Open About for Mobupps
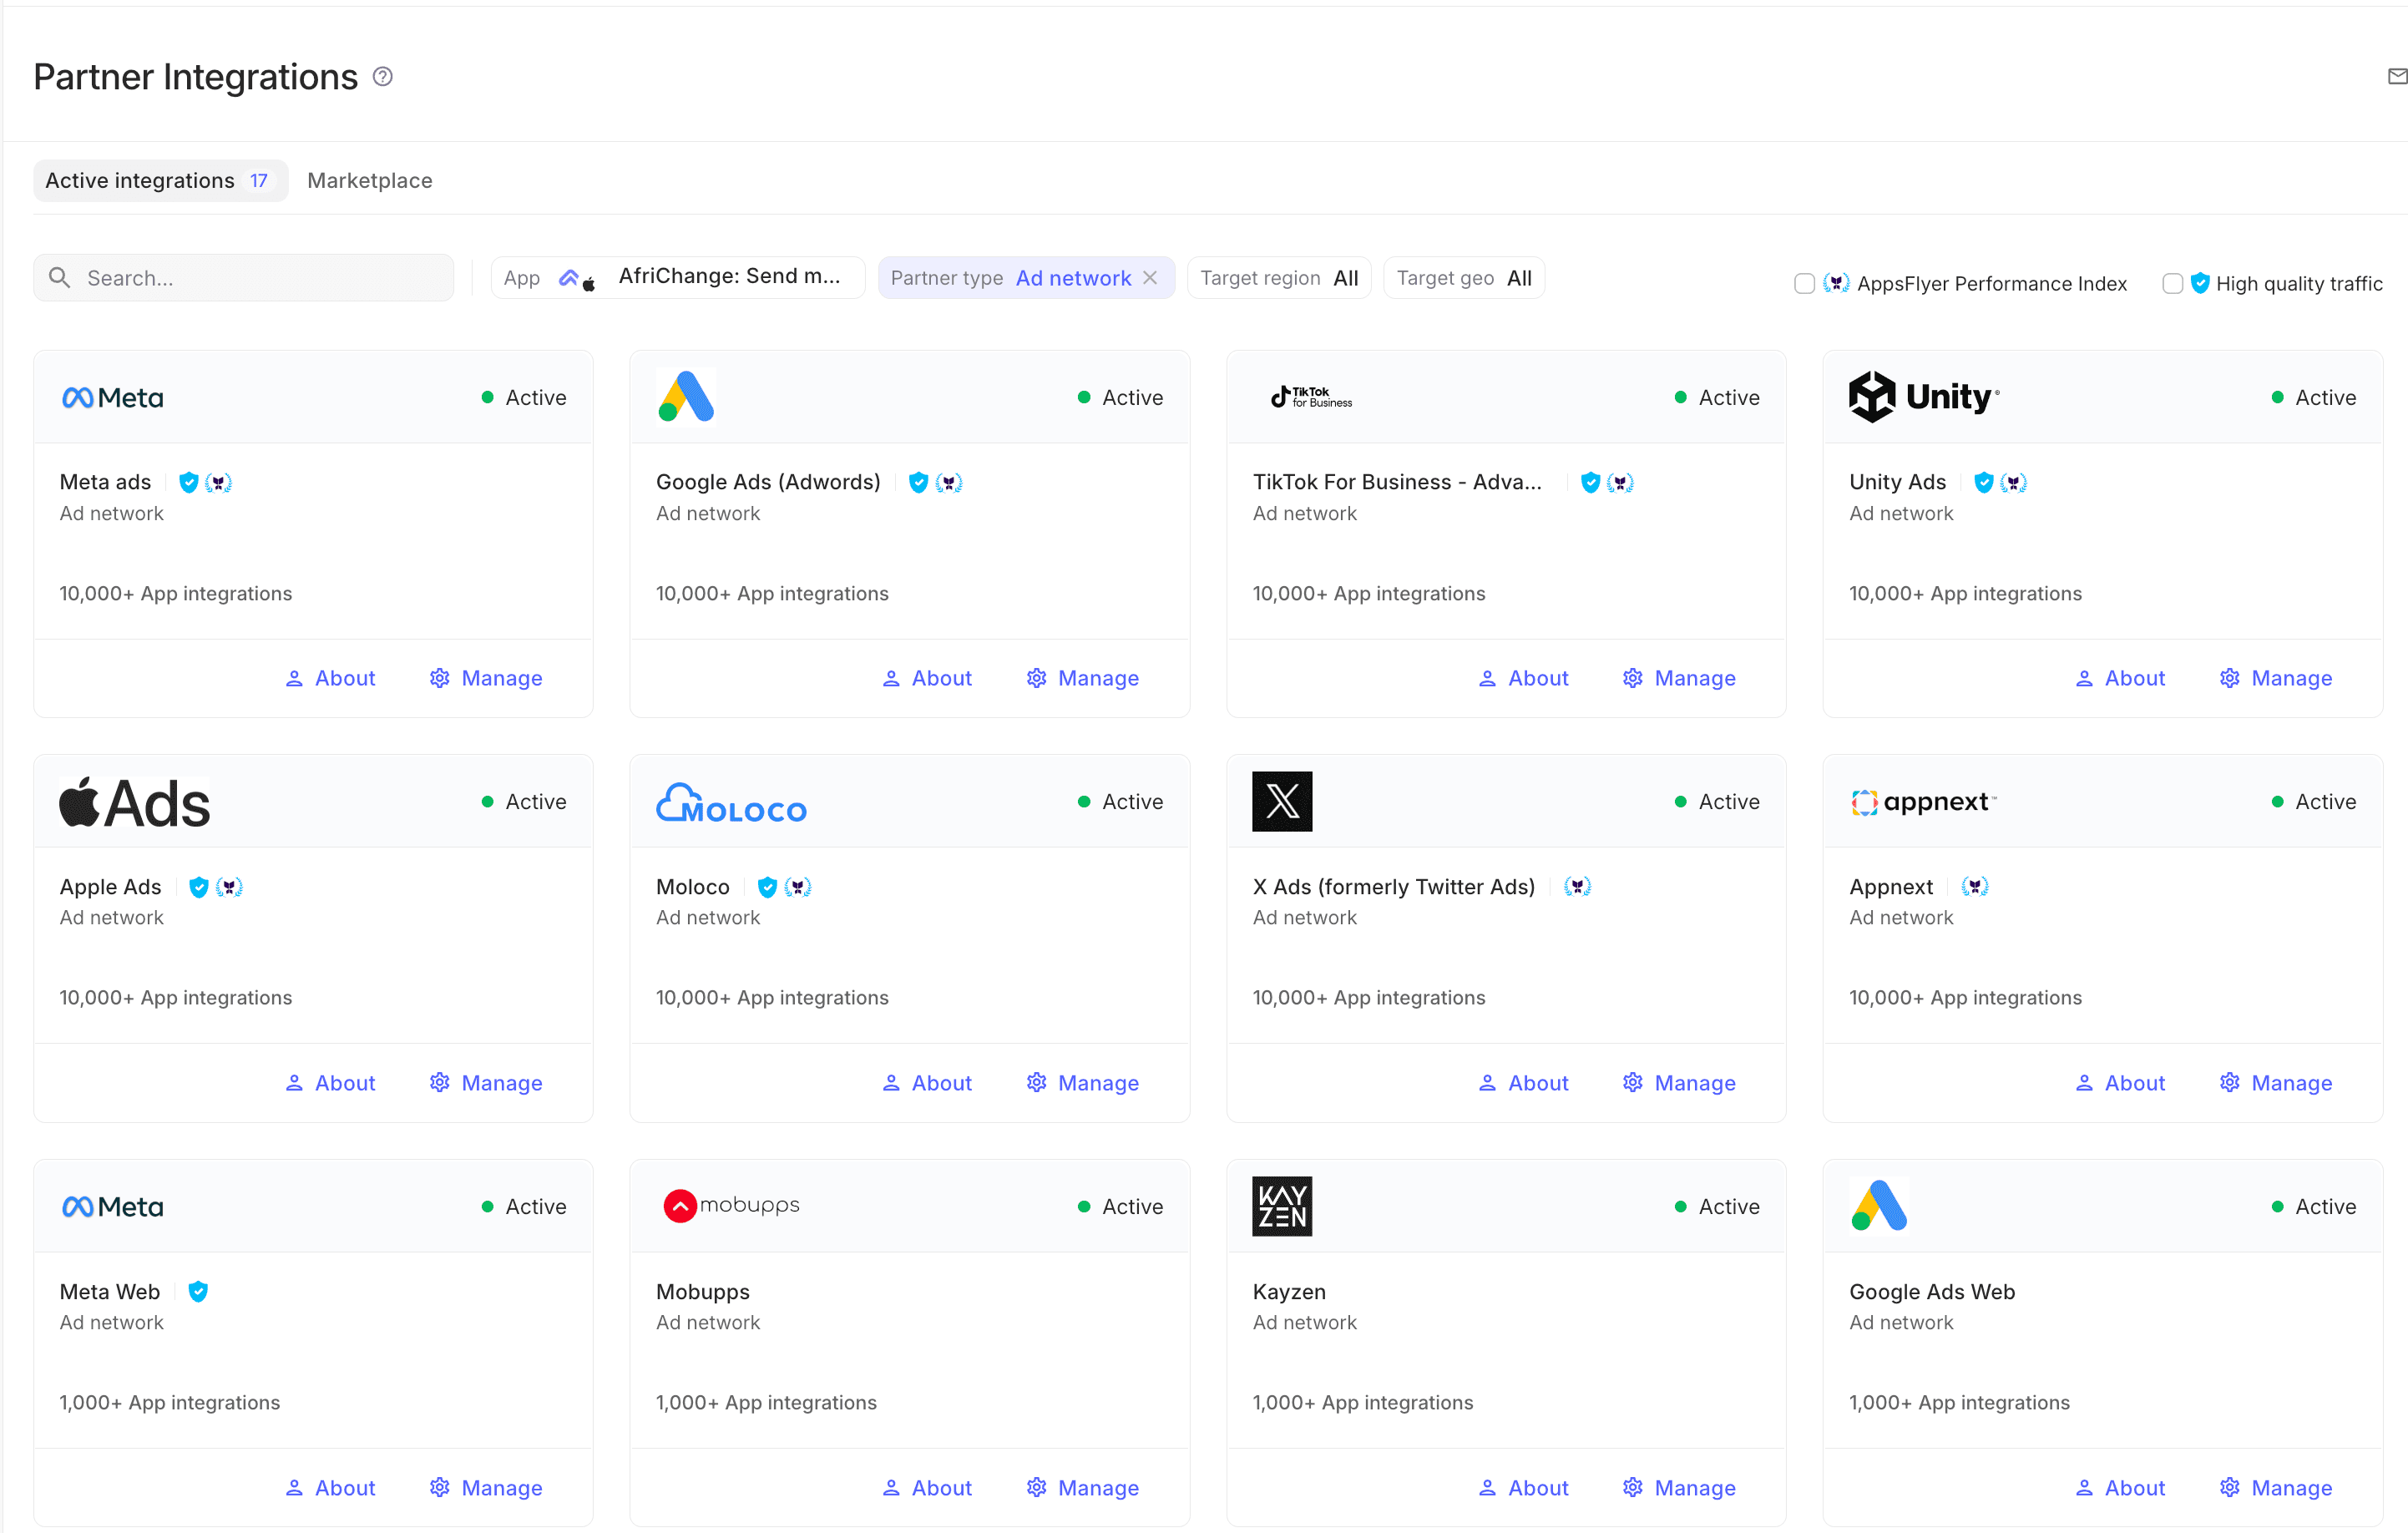The width and height of the screenshot is (2408, 1533). coord(927,1488)
